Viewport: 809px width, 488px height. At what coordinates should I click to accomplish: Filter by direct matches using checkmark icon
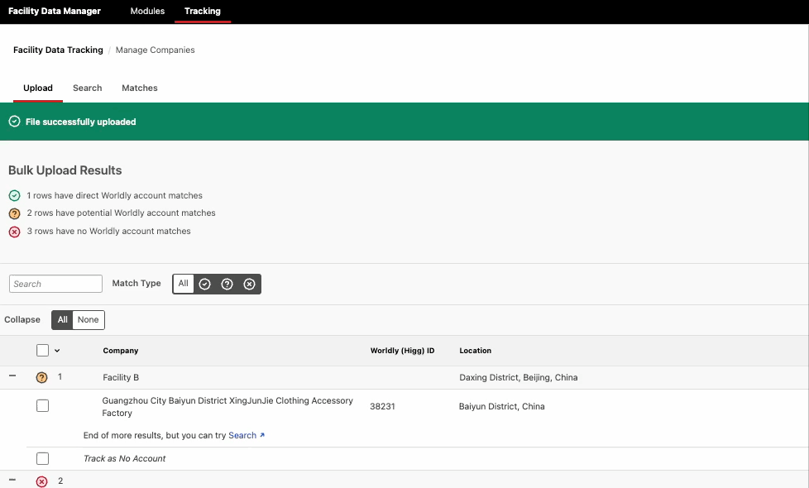pos(204,284)
